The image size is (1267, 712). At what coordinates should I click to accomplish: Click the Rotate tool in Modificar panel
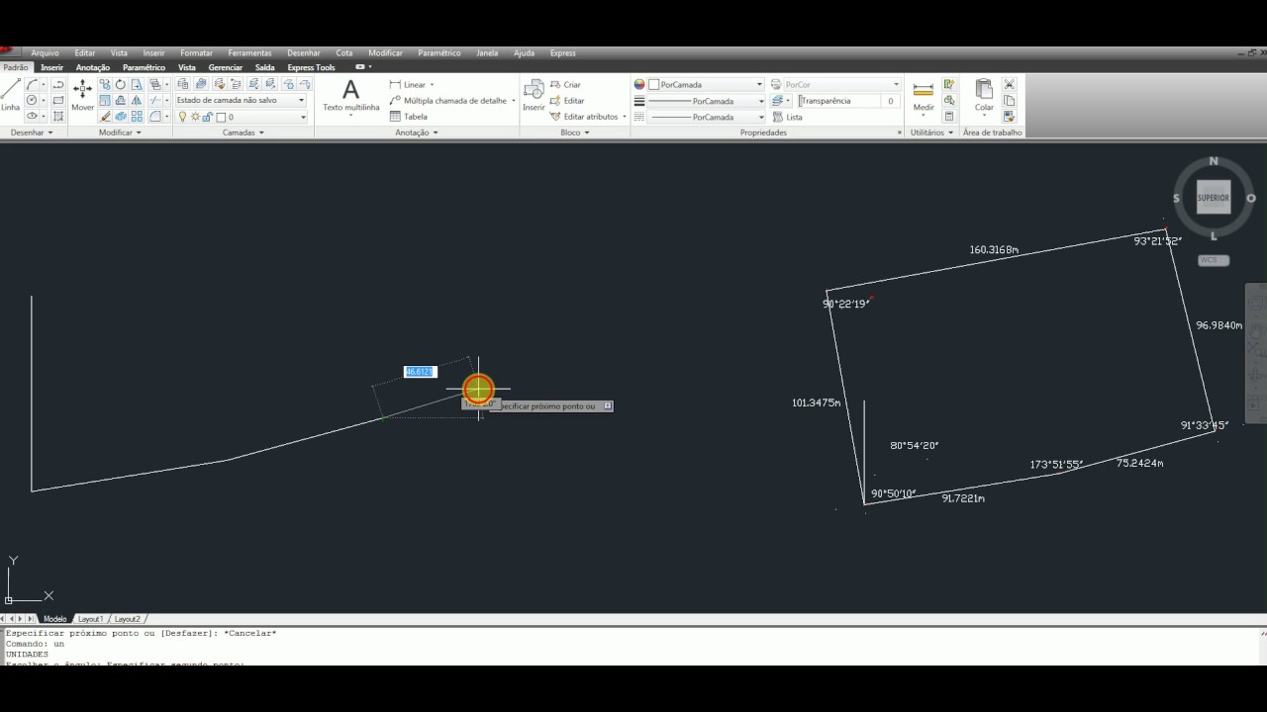tap(121, 85)
